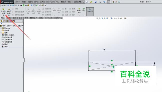Open dropdown arrow next to Select tool

[x=111, y=2]
